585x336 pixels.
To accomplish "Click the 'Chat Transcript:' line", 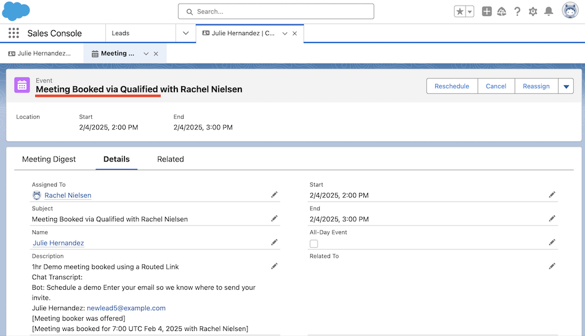I will pyautogui.click(x=57, y=277).
